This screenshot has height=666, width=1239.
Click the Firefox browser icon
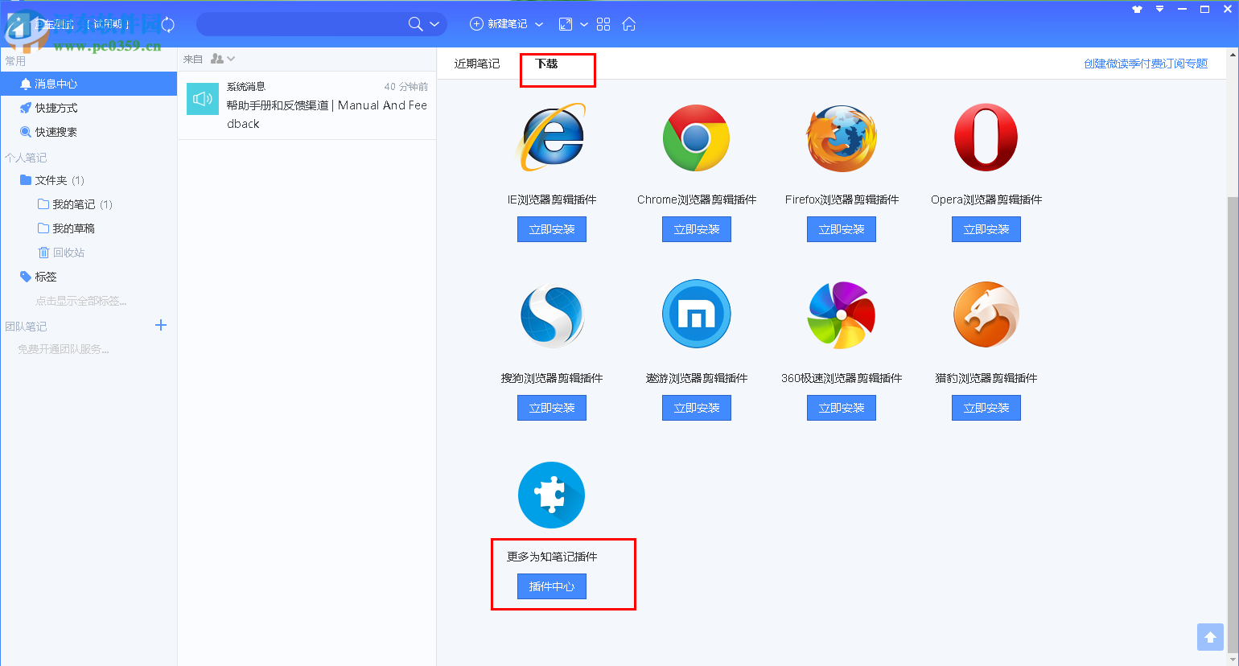tap(842, 138)
